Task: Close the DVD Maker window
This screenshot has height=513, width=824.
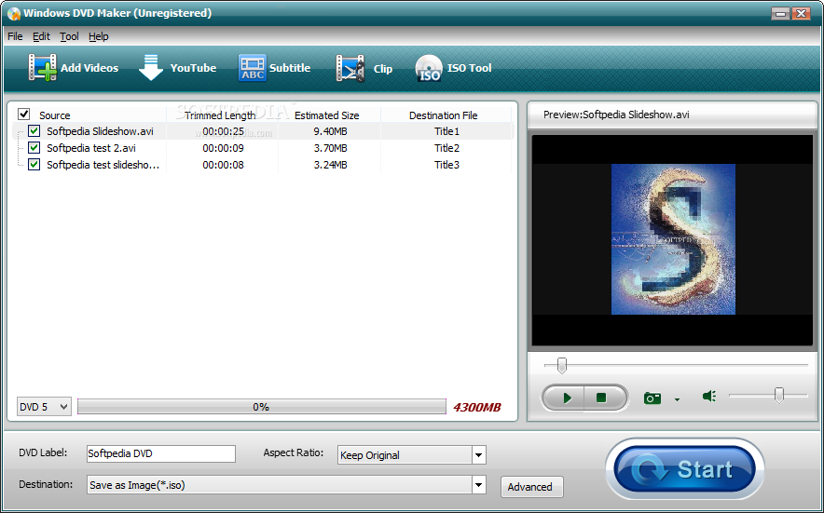Action: (x=801, y=14)
